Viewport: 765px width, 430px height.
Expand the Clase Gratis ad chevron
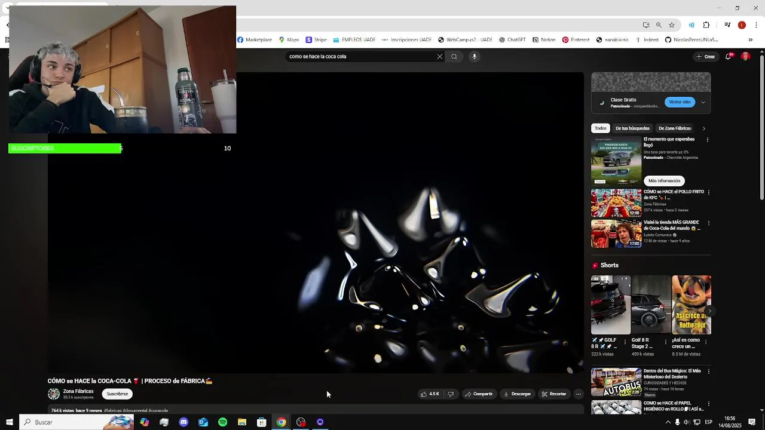click(x=703, y=102)
